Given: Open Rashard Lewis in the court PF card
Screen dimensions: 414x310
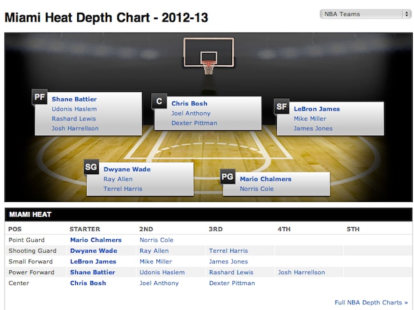Looking at the screenshot, I should click(73, 119).
